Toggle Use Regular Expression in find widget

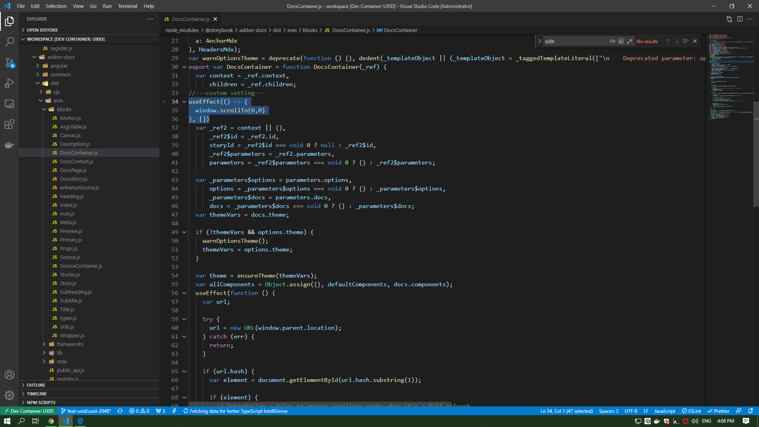pos(630,41)
